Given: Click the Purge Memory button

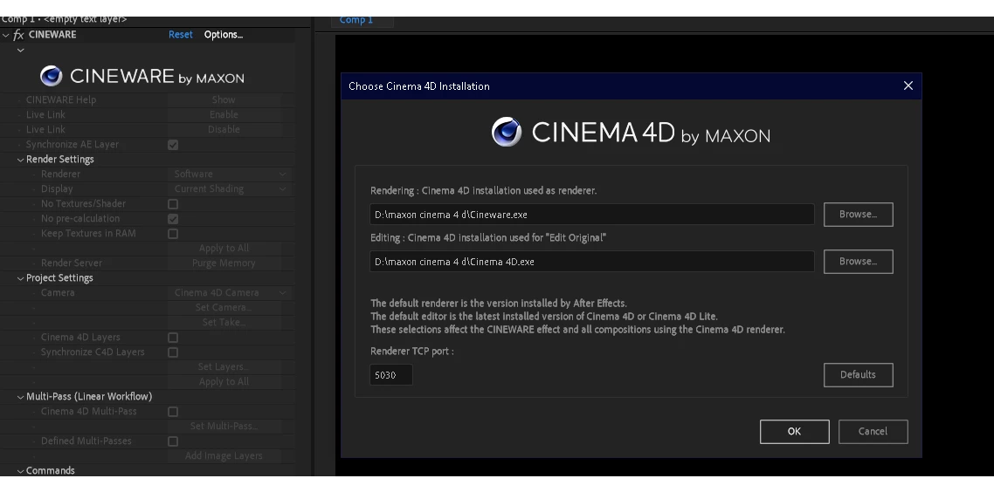Looking at the screenshot, I should tap(224, 263).
